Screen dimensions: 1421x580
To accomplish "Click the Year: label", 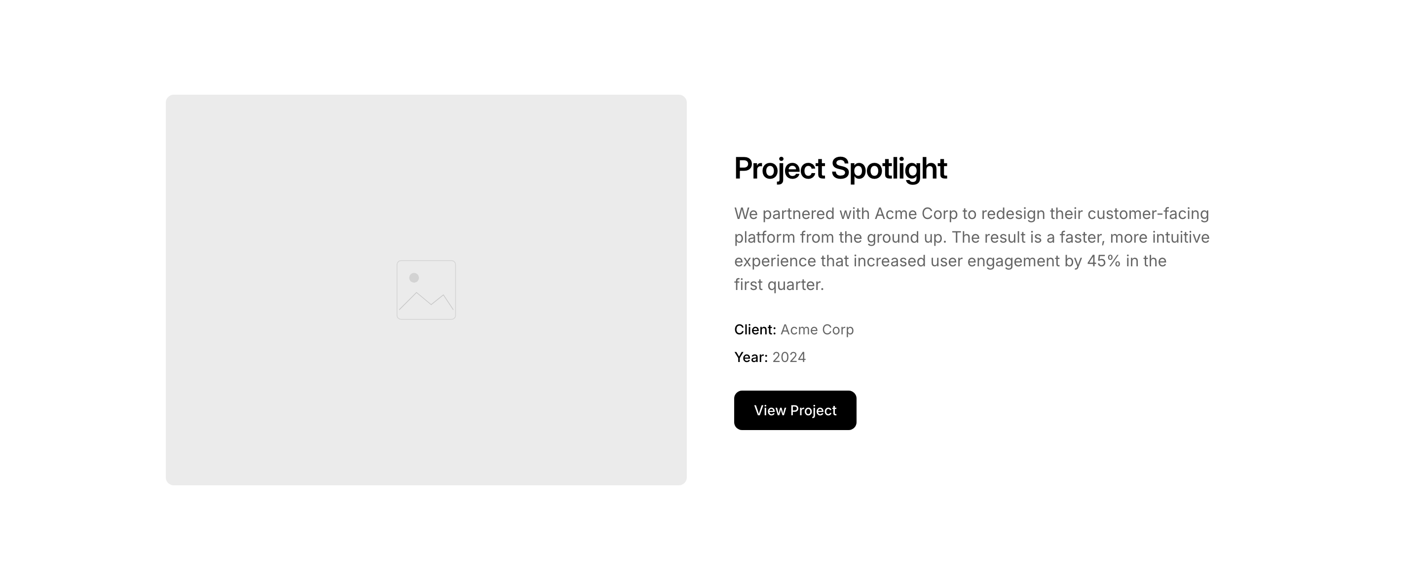I will pyautogui.click(x=751, y=357).
